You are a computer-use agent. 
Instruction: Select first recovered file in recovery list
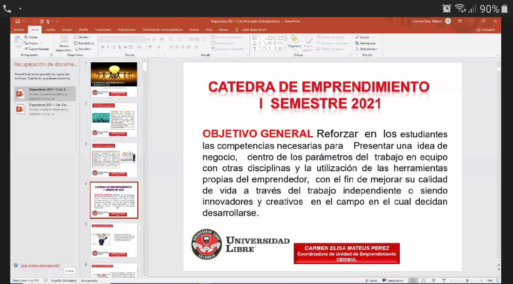[45, 94]
